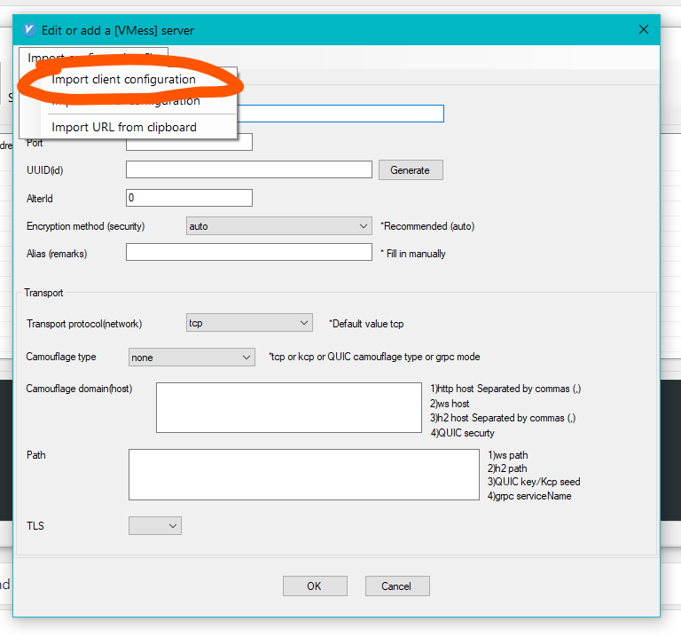Viewport: 681px width, 637px height.
Task: Click the '*Recommended (auto)' hint text
Action: [427, 226]
